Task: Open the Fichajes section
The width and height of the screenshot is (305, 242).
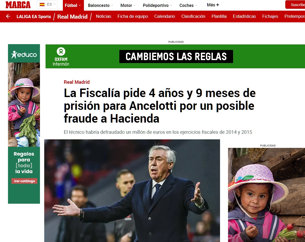Action: click(270, 16)
